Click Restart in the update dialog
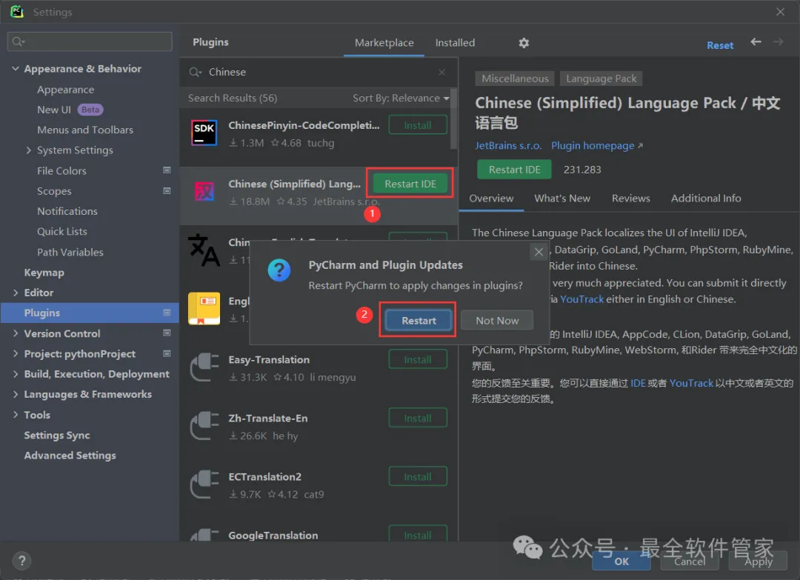The width and height of the screenshot is (800, 580). [x=419, y=320]
